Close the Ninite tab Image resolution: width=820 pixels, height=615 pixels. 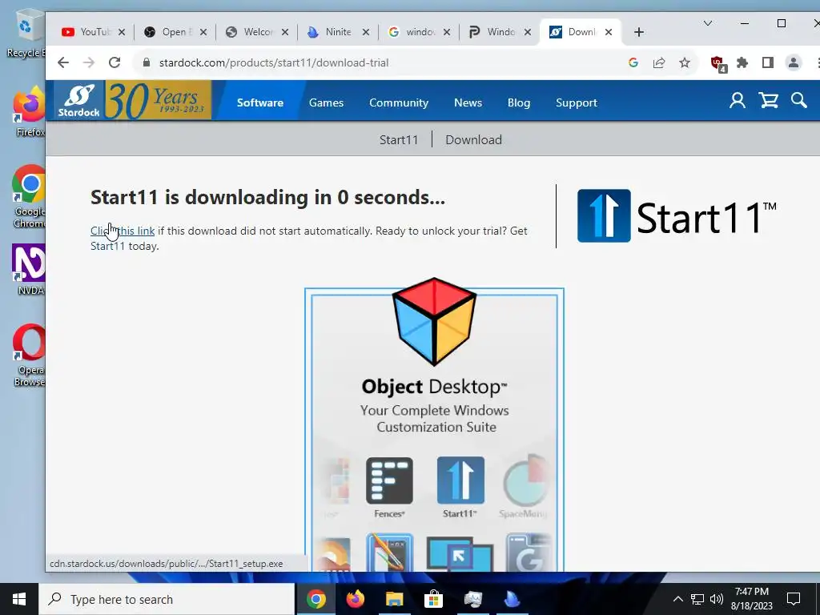[366, 32]
